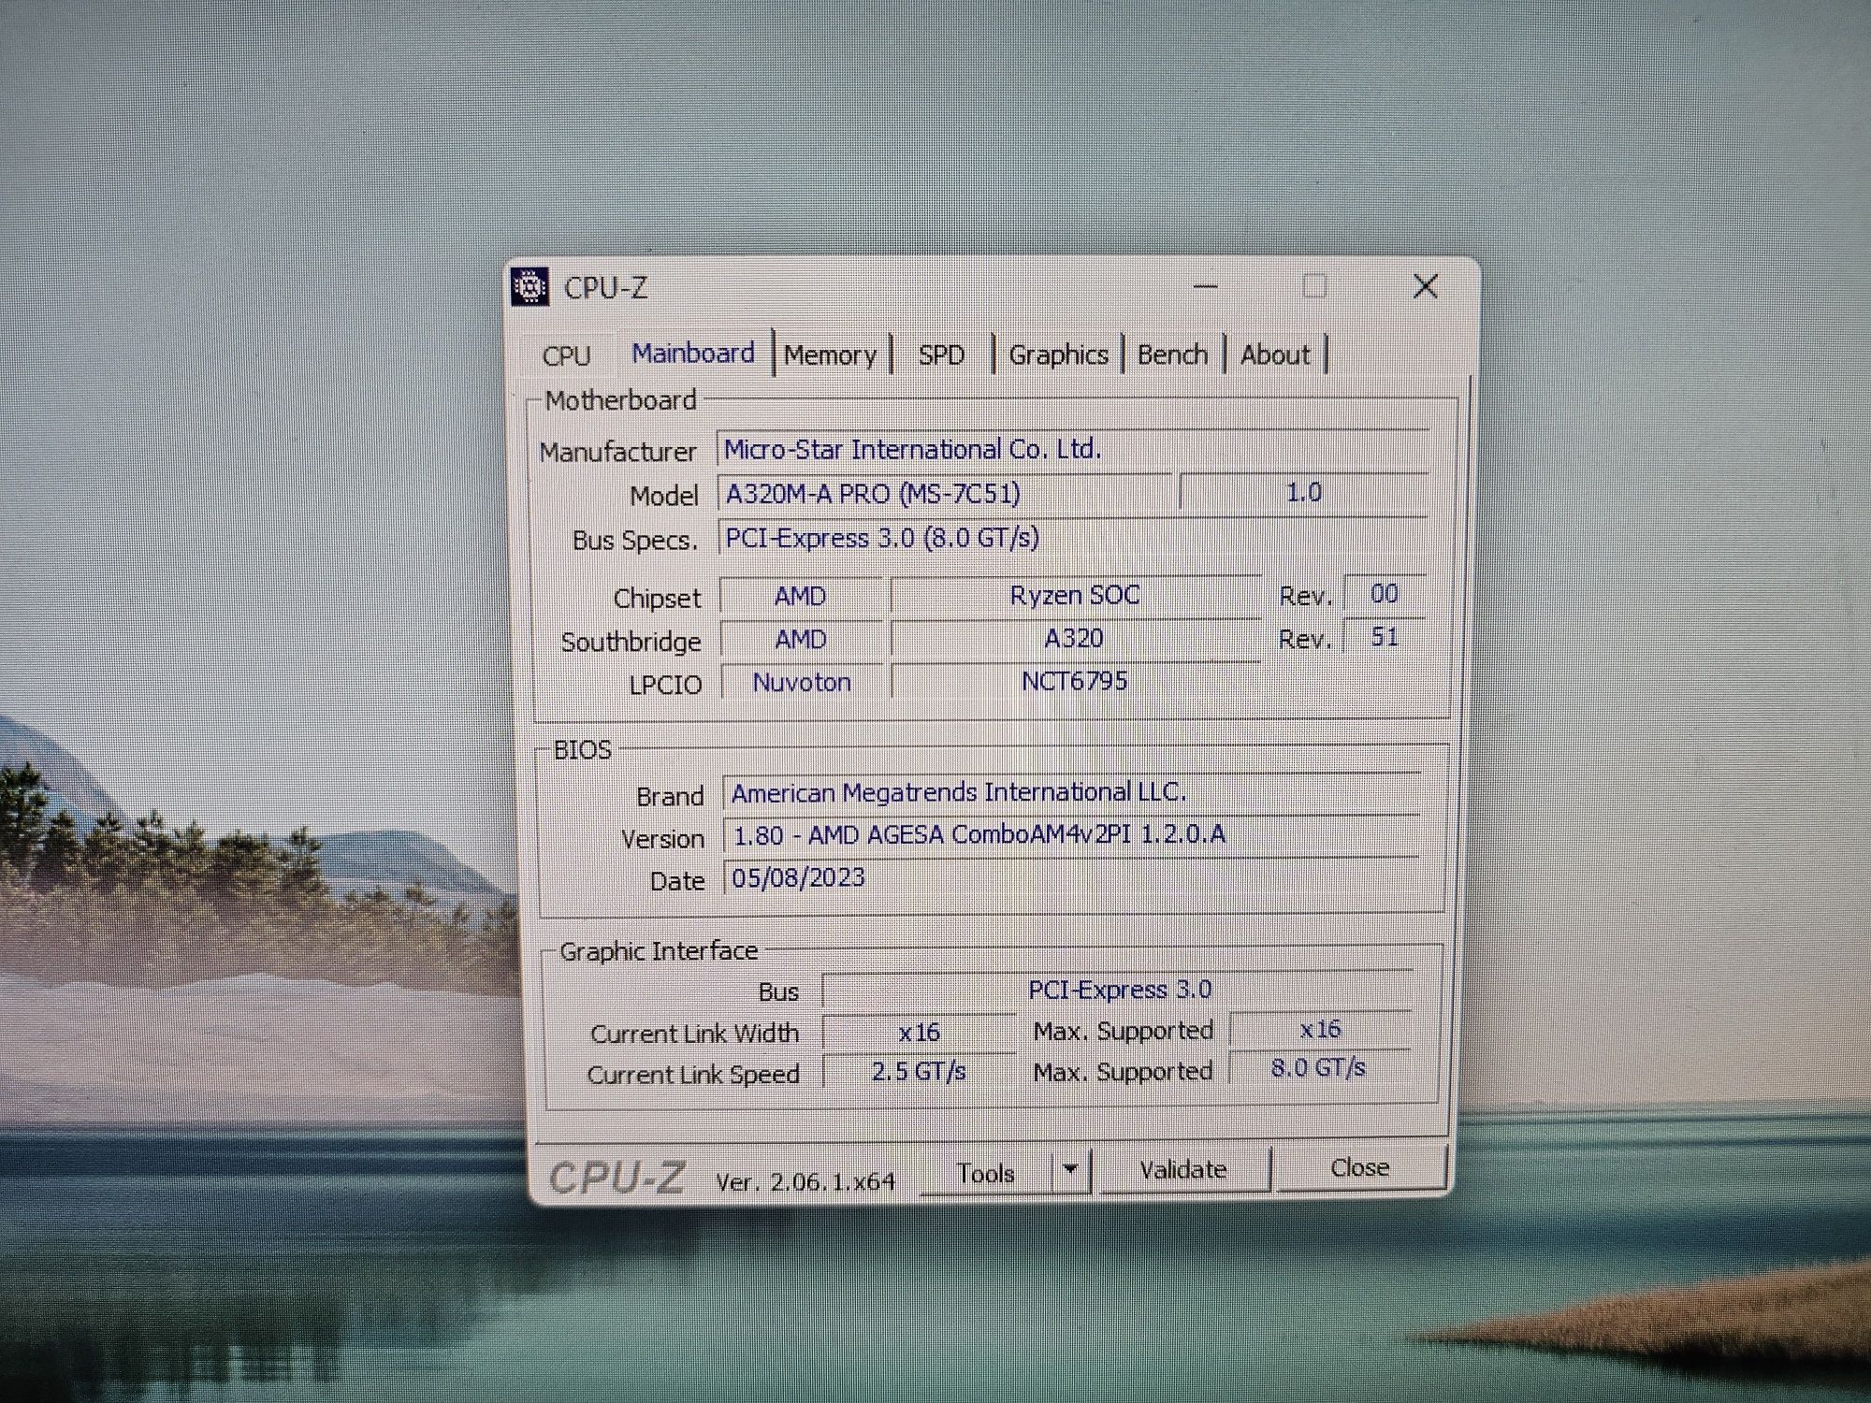1871x1403 pixels.
Task: Click the Current Link Speed 2.5 GT/s value
Action: 920,1072
